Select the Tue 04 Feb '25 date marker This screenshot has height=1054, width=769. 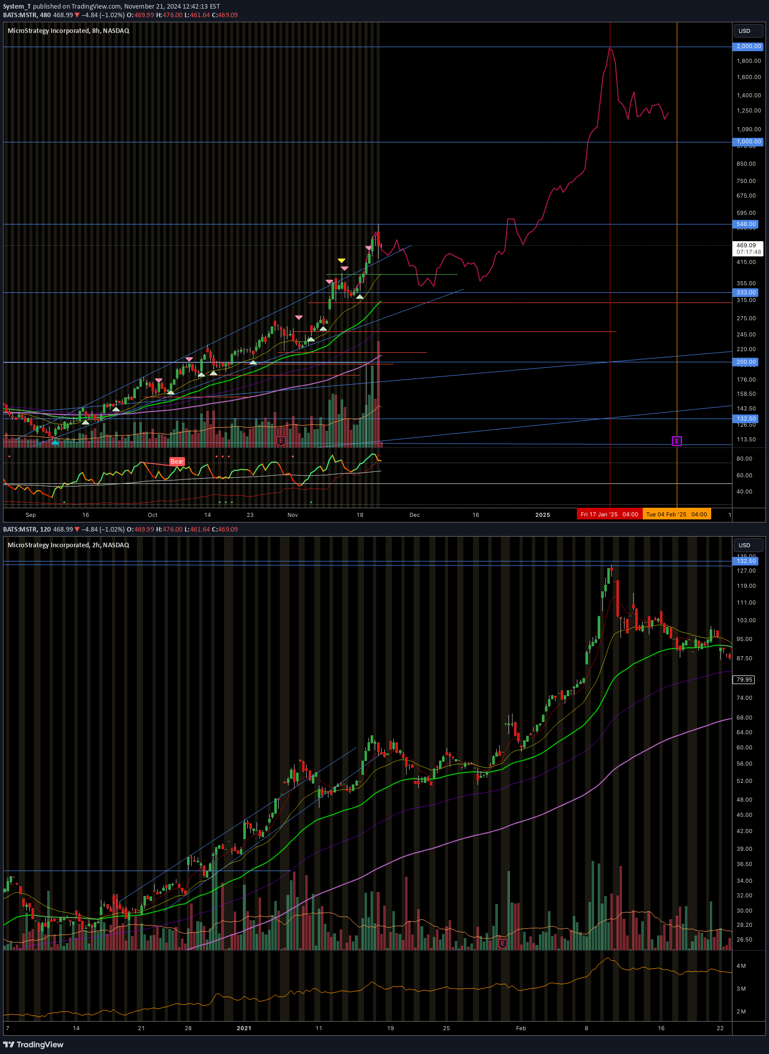coord(677,514)
